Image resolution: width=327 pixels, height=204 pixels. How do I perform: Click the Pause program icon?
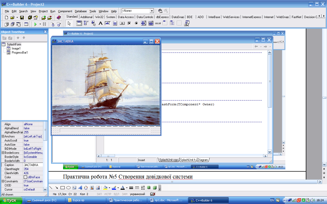(44, 24)
